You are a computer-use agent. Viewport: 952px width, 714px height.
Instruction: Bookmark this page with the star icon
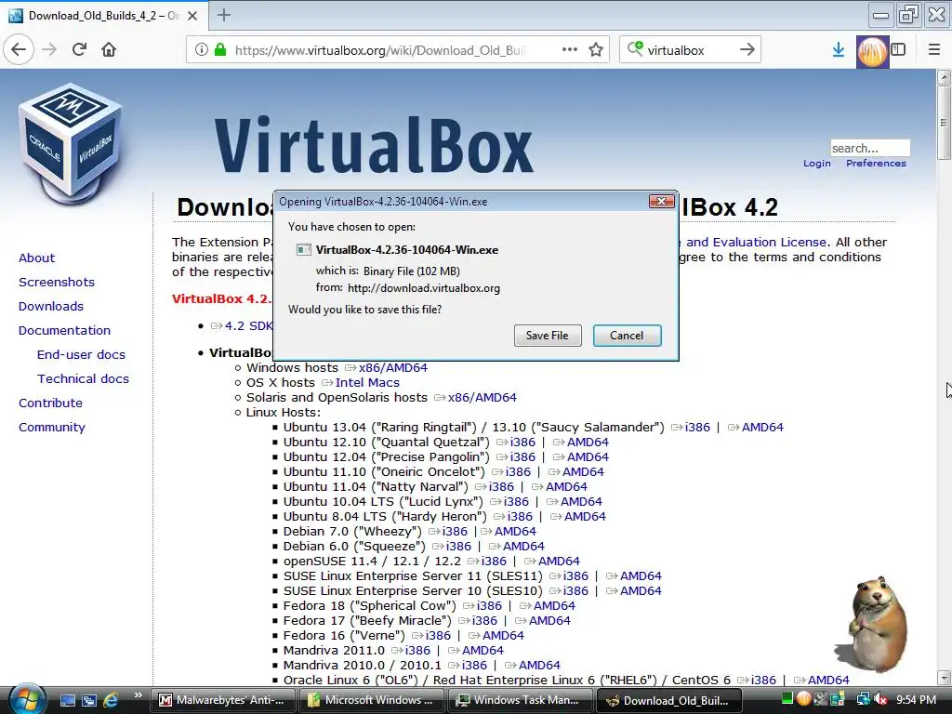[596, 49]
